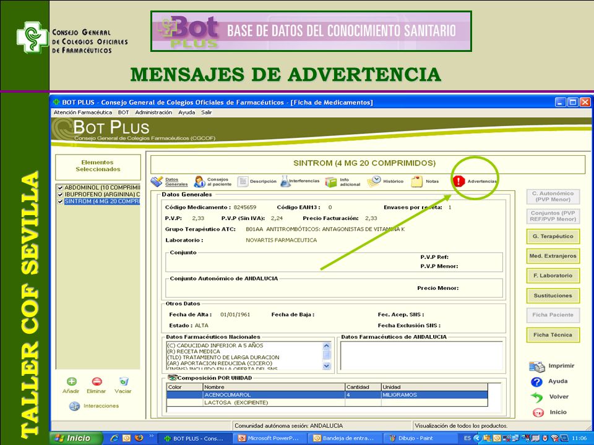The width and height of the screenshot is (594, 445).
Task: Click the system tray clock 11:06
Action: coord(580,438)
